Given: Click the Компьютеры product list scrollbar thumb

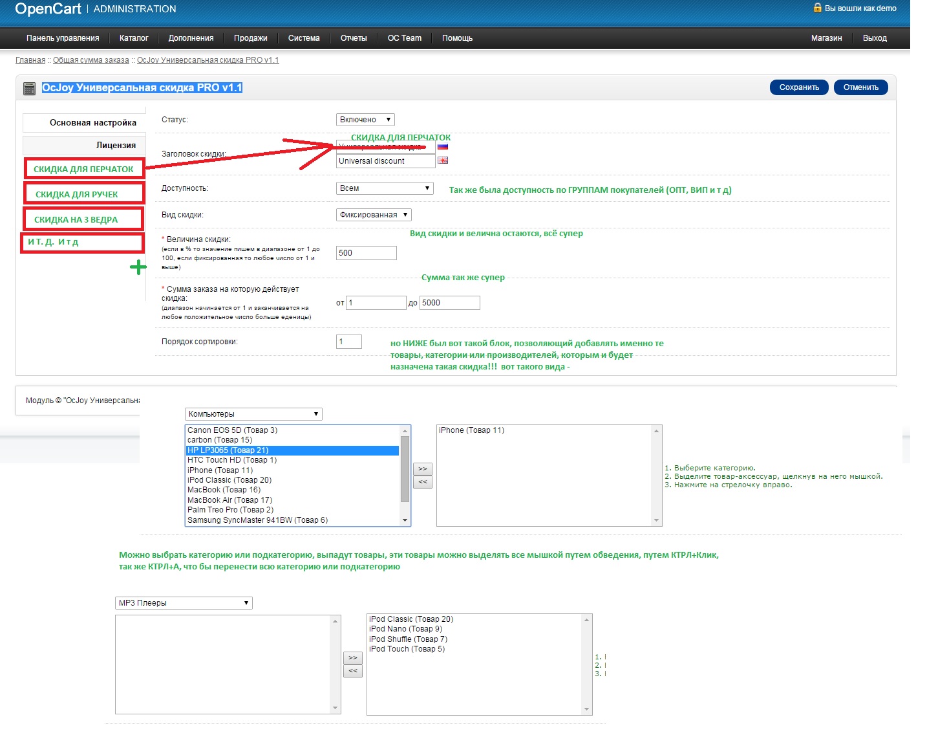Looking at the screenshot, I should [405, 469].
